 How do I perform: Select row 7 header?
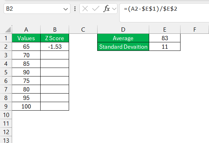pyautogui.click(x=6, y=89)
